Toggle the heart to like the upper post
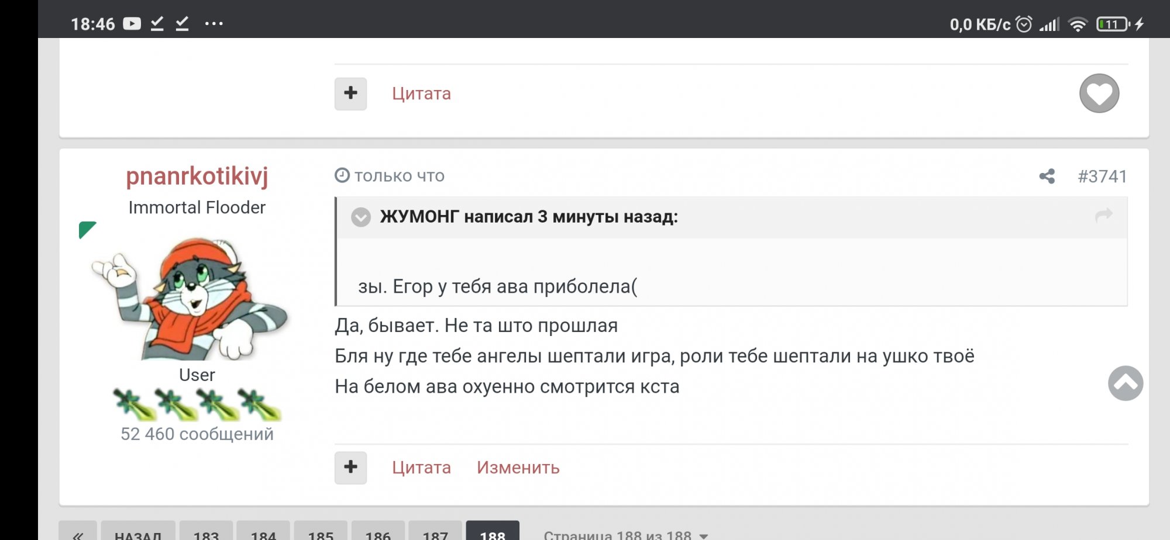The image size is (1170, 540). 1099,93
